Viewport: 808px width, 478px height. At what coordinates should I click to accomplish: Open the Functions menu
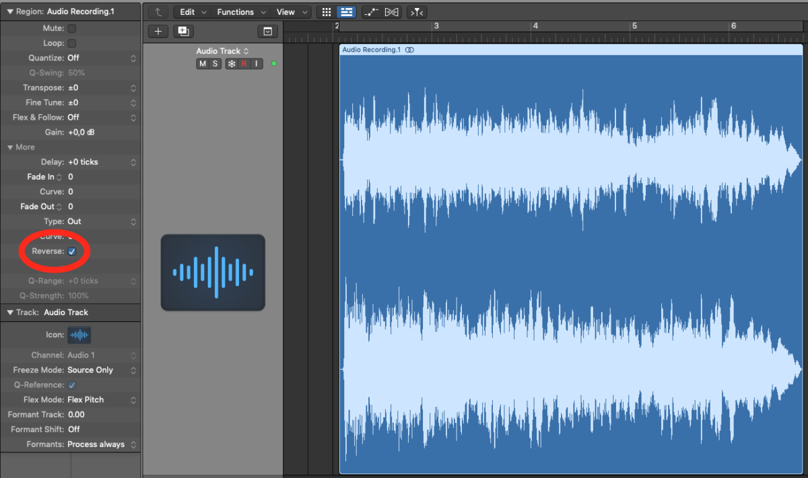point(241,12)
